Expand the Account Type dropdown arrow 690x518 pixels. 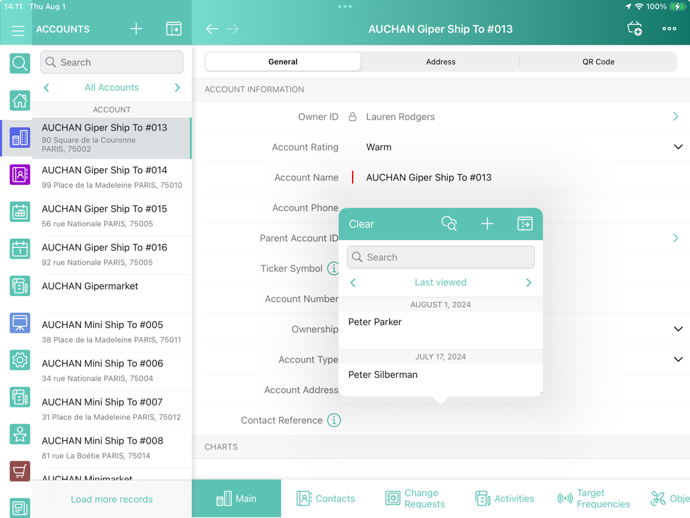[x=678, y=359]
